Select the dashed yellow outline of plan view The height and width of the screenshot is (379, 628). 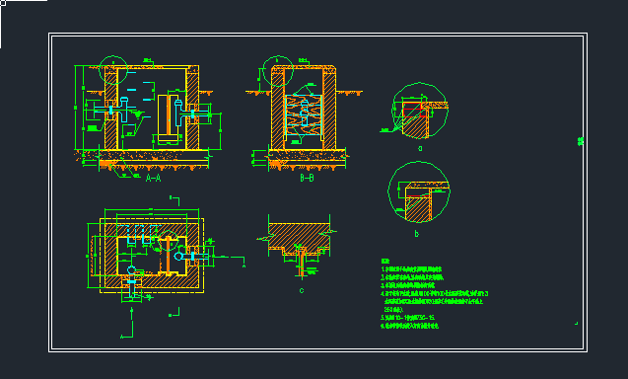[x=152, y=256]
